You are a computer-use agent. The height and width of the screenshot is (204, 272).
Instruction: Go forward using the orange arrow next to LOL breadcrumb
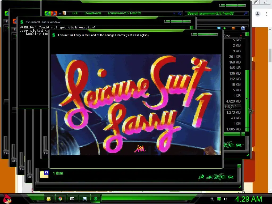(54, 13)
